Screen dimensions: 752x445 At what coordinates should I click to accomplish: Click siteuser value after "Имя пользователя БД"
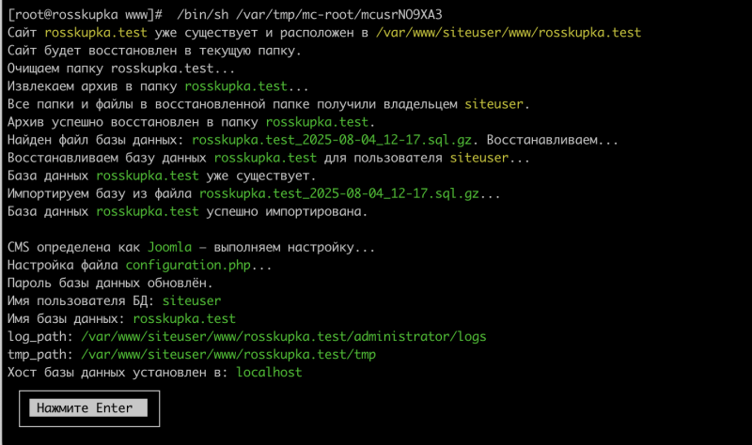[x=192, y=300]
